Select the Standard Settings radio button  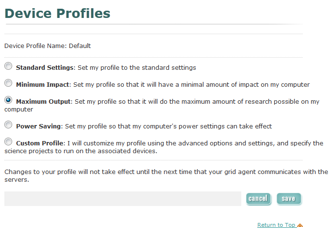tap(8, 66)
